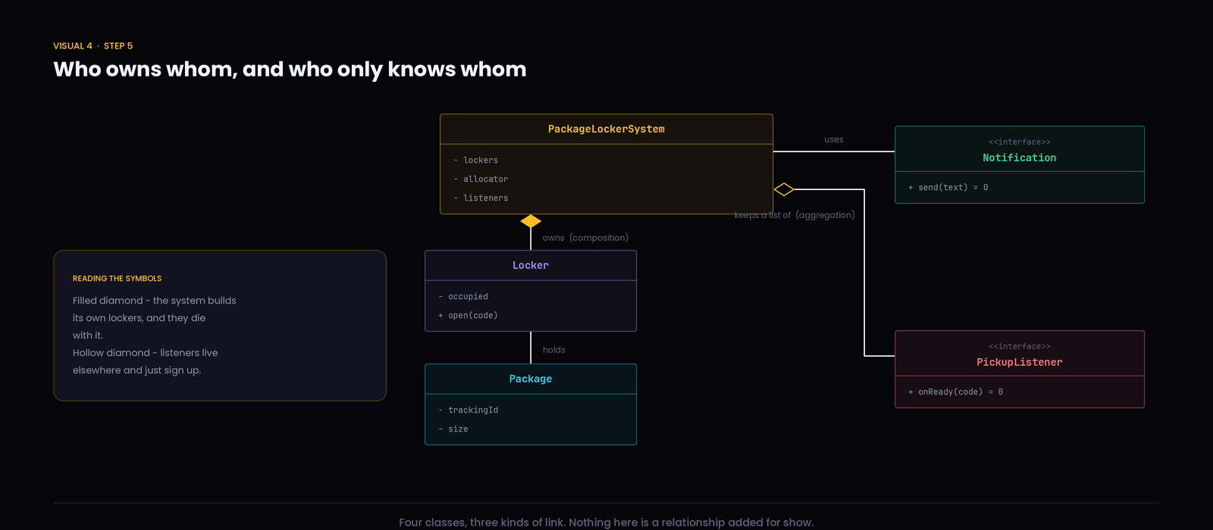
Task: Click the onReady(code) method
Action: click(956, 392)
